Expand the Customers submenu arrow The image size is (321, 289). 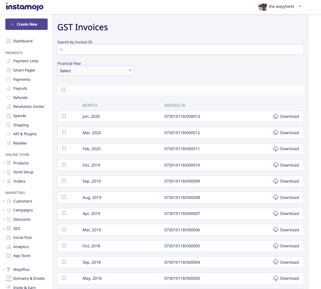pyautogui.click(x=4, y=201)
